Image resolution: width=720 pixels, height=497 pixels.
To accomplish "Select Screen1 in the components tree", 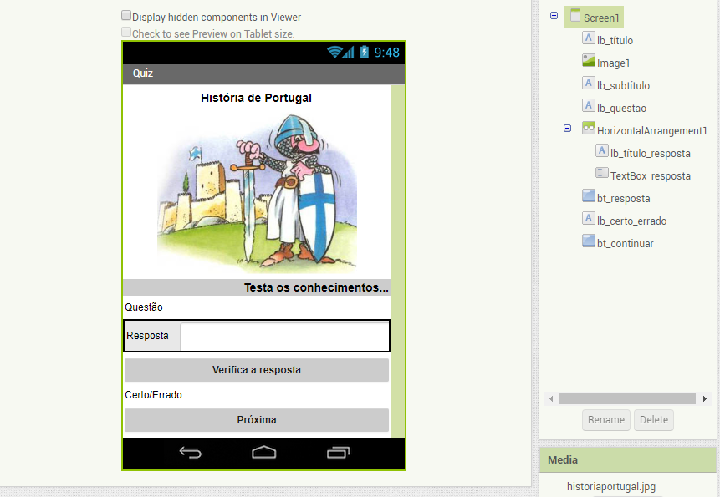I will click(x=601, y=18).
